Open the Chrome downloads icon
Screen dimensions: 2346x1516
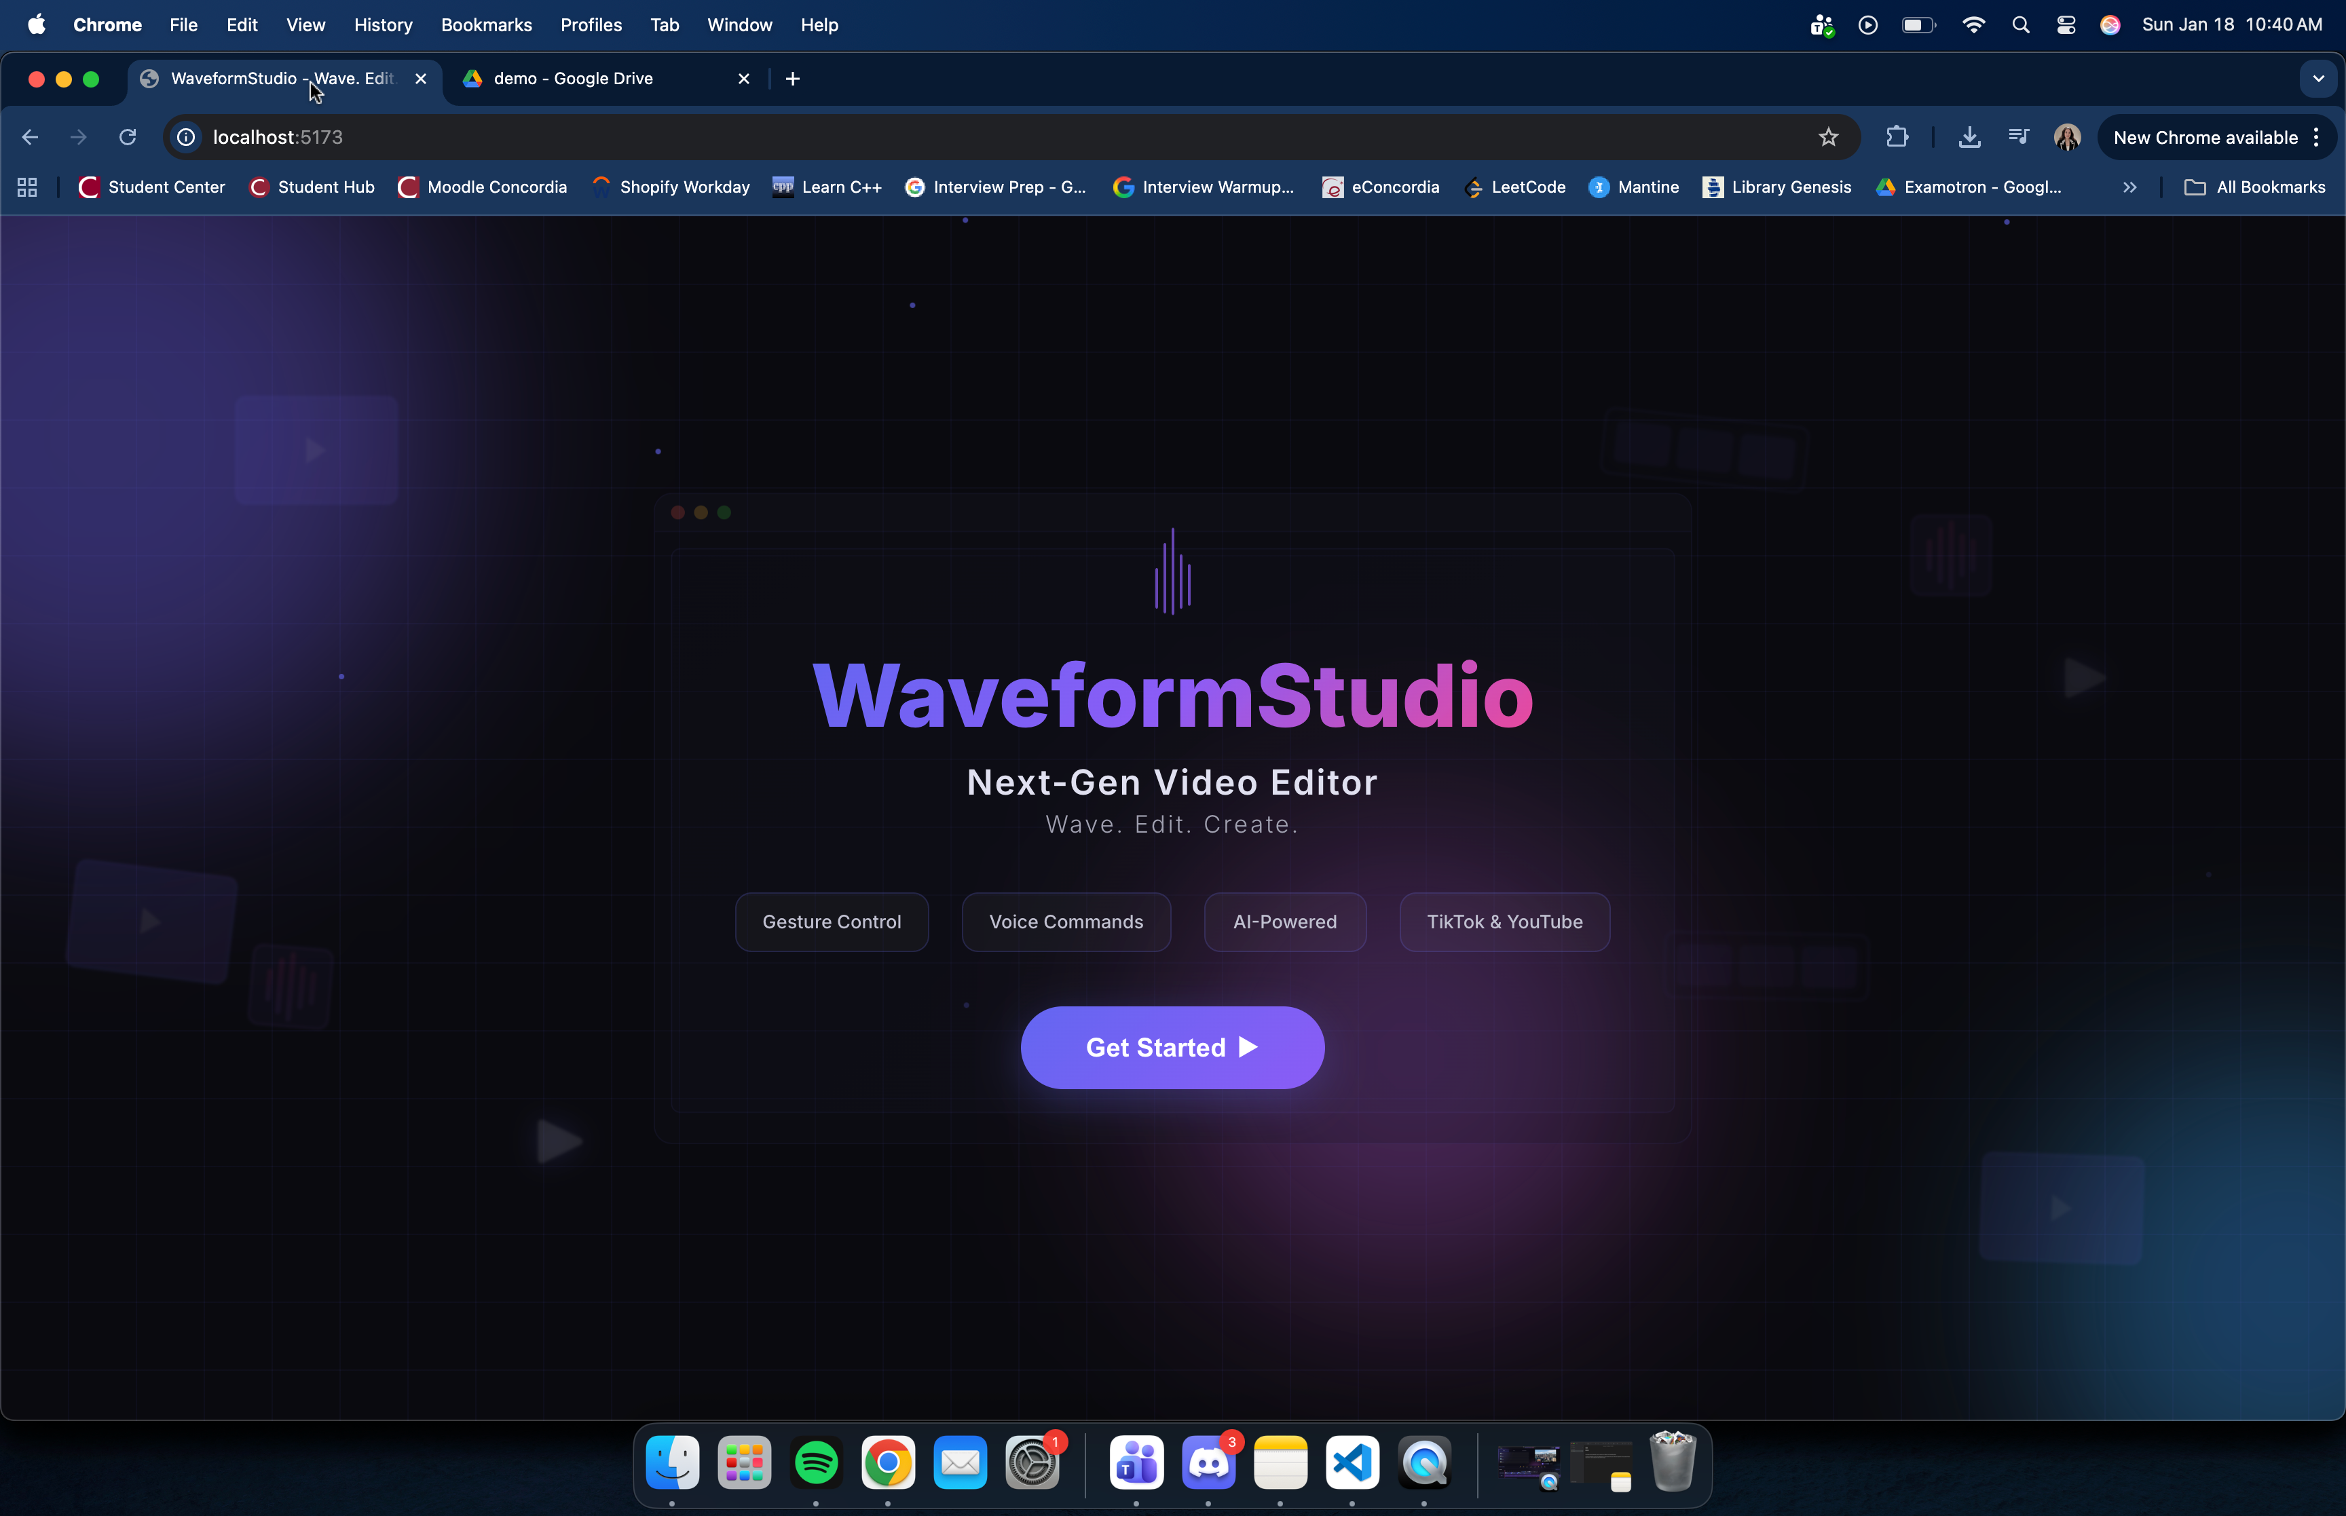tap(1969, 137)
